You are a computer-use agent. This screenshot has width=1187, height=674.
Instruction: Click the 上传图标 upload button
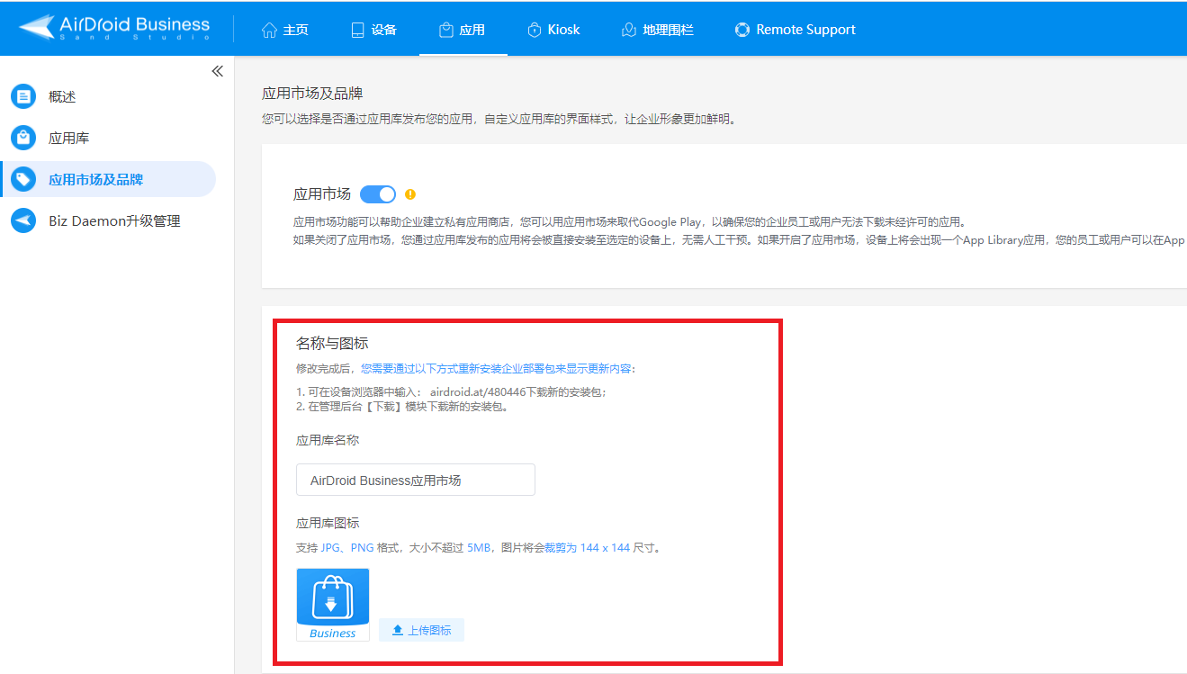(x=421, y=630)
